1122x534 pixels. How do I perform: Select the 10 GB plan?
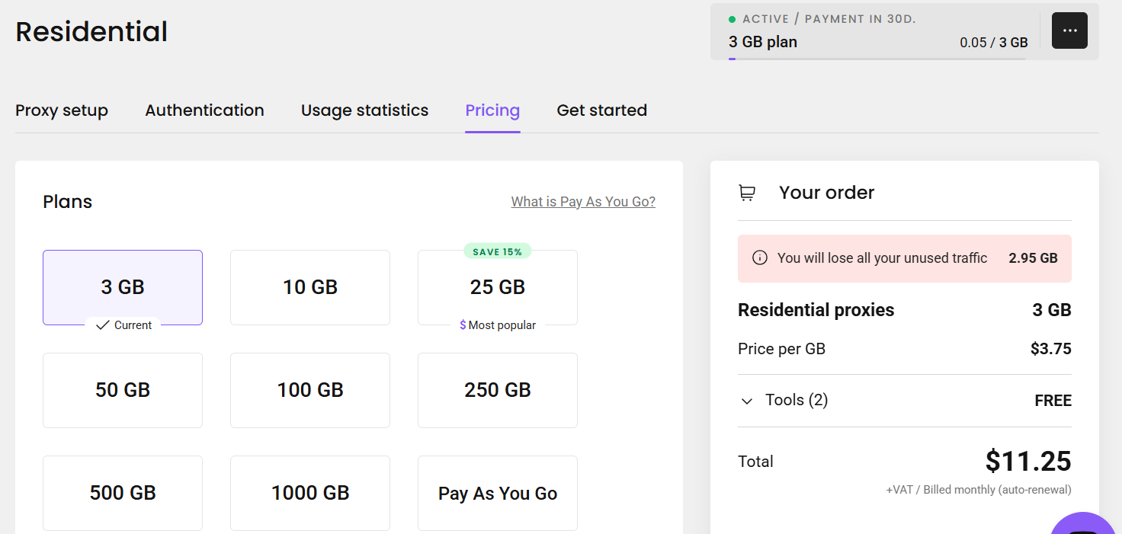pyautogui.click(x=310, y=287)
